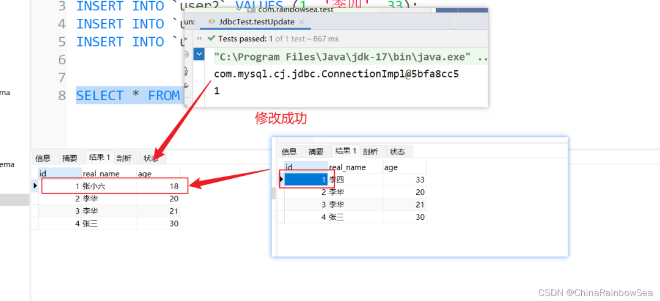Screen dimensions: 660x301
Task: Close the JdbcTest.testUpdate run tab
Action: 301,22
